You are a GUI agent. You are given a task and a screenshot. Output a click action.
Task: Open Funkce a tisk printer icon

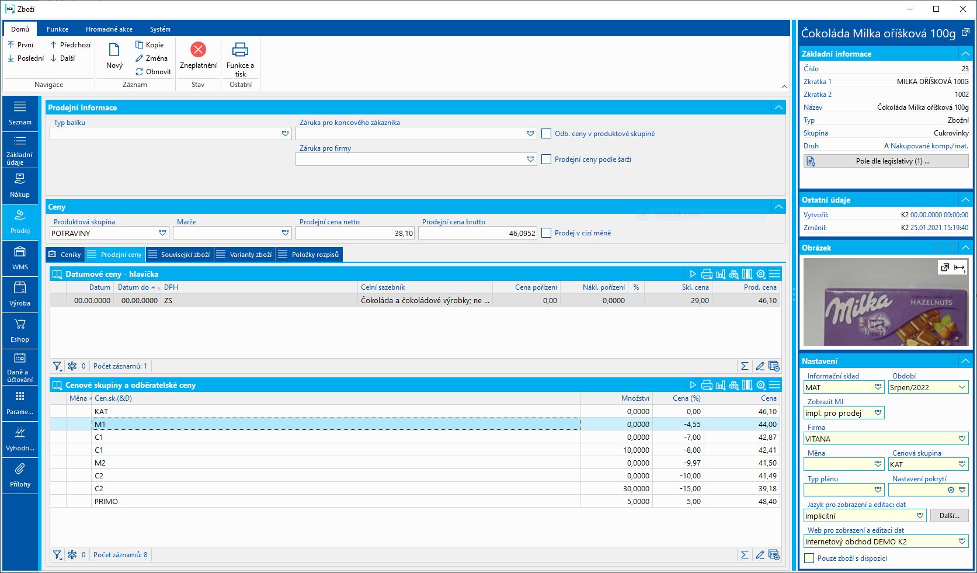point(240,50)
